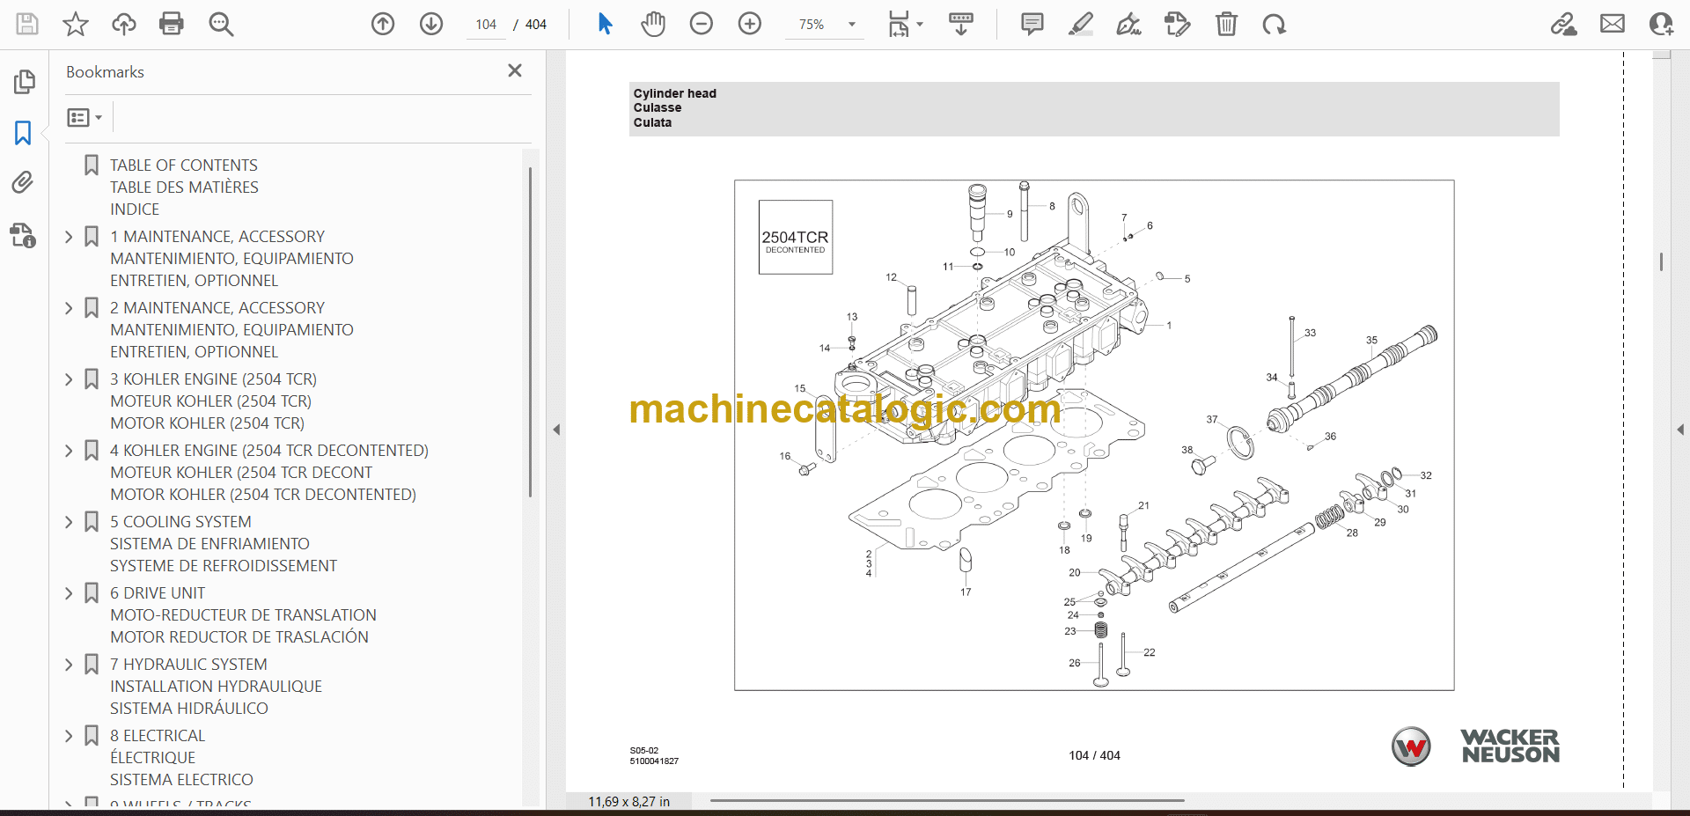Screen dimensions: 1690x816
Task: Share a link to the file
Action: coord(1564,24)
